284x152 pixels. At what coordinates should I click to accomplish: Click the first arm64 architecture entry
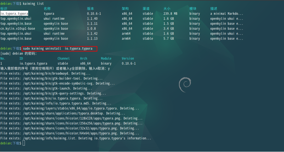pos(127,34)
